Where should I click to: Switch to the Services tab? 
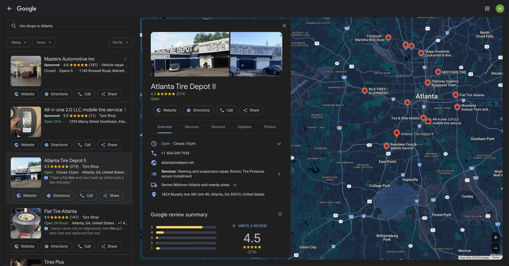coord(192,127)
